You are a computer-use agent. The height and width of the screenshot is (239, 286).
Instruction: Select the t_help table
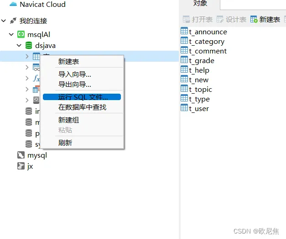tap(199, 70)
